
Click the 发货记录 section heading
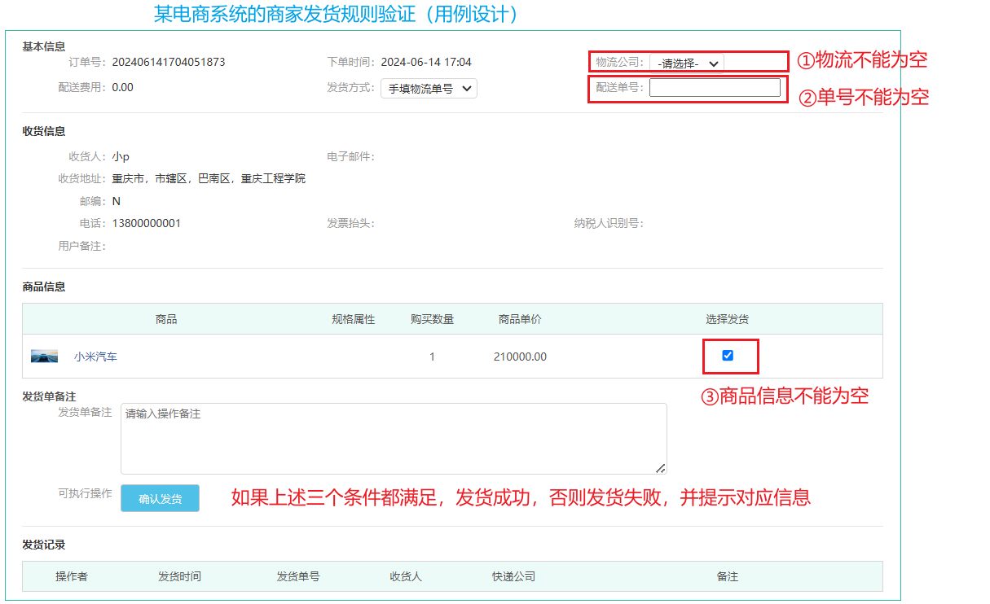pos(44,545)
